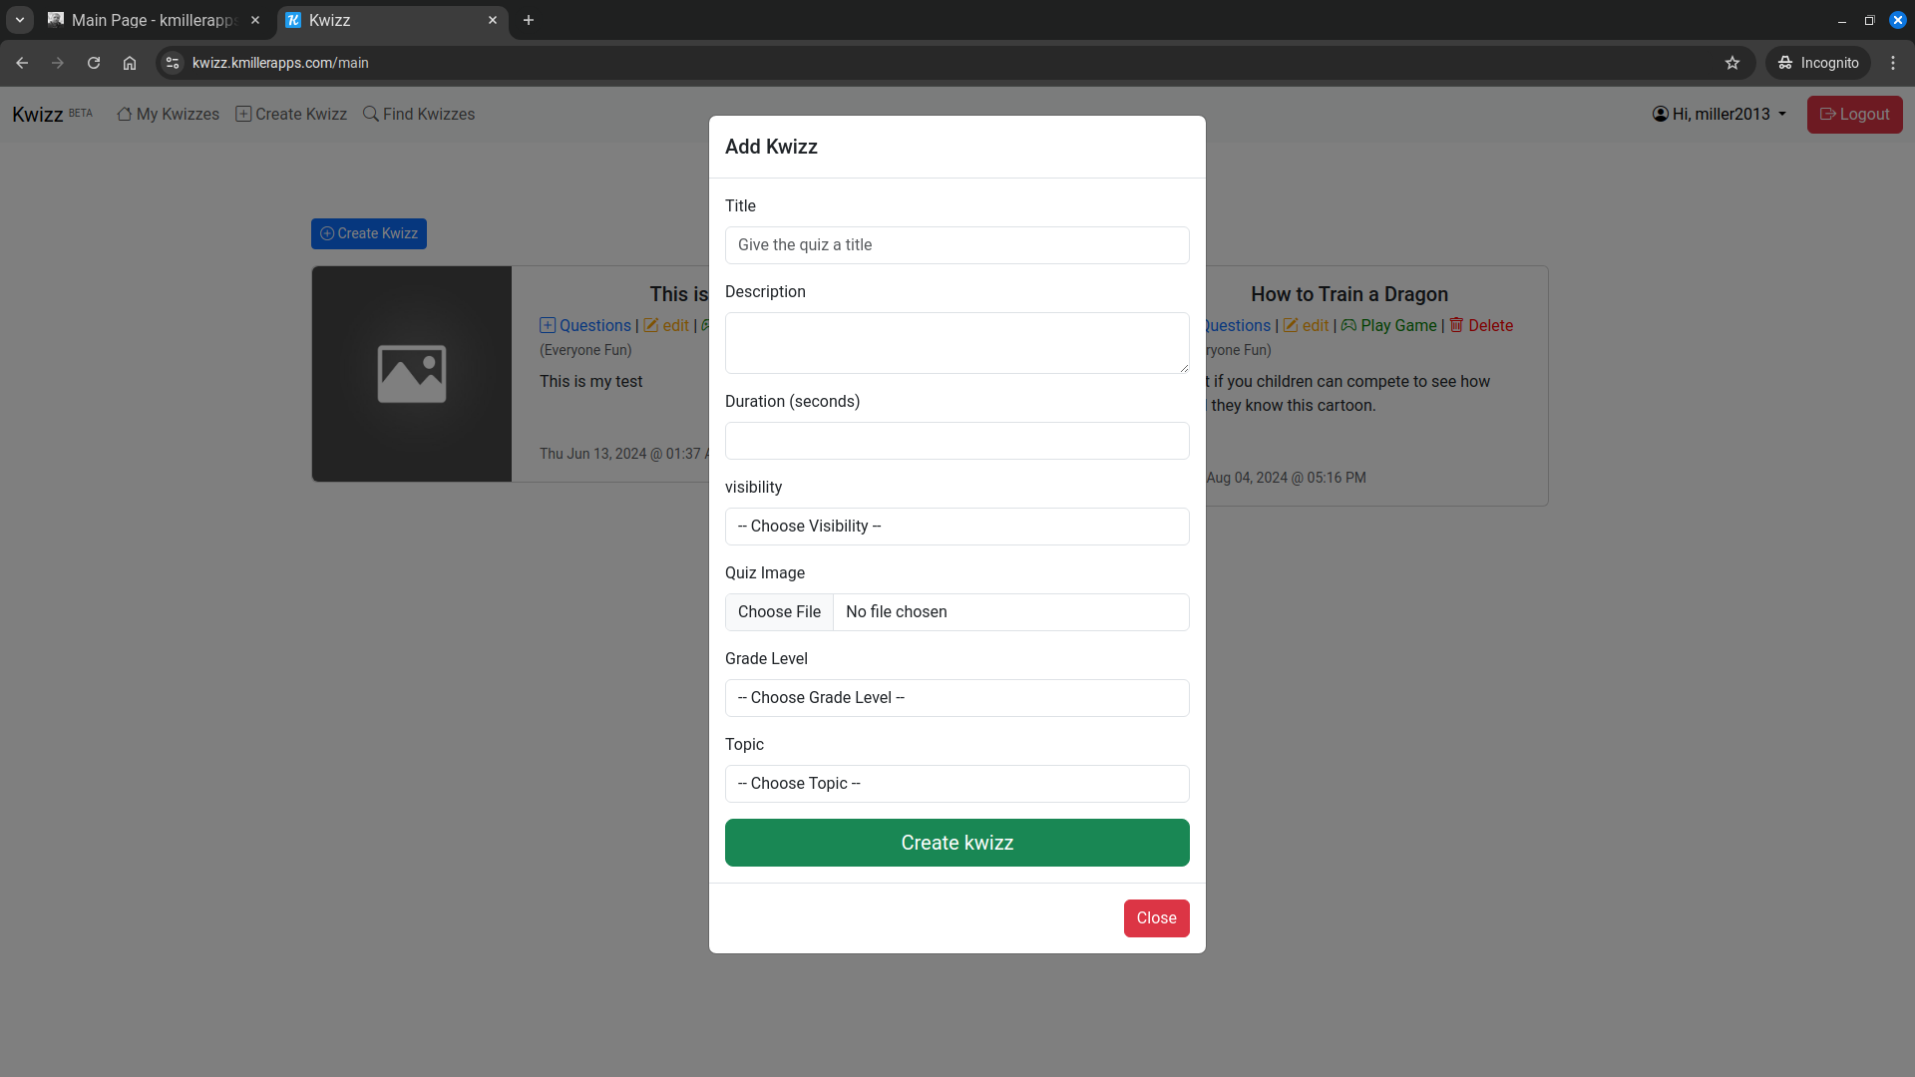Click the address bar URL
The height and width of the screenshot is (1077, 1915).
[x=280, y=63]
